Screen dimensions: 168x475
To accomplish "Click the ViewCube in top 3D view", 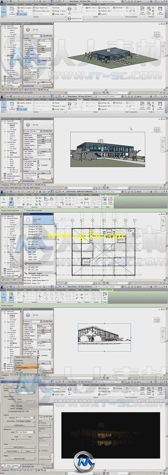I will pyautogui.click(x=156, y=35).
